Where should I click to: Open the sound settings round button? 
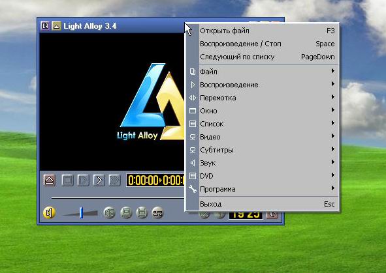click(x=110, y=213)
